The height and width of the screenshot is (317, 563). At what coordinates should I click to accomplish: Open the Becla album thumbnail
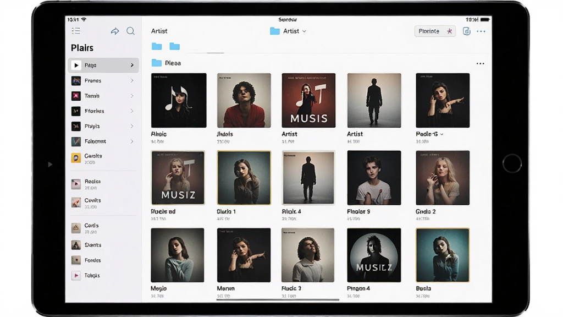pos(443,255)
